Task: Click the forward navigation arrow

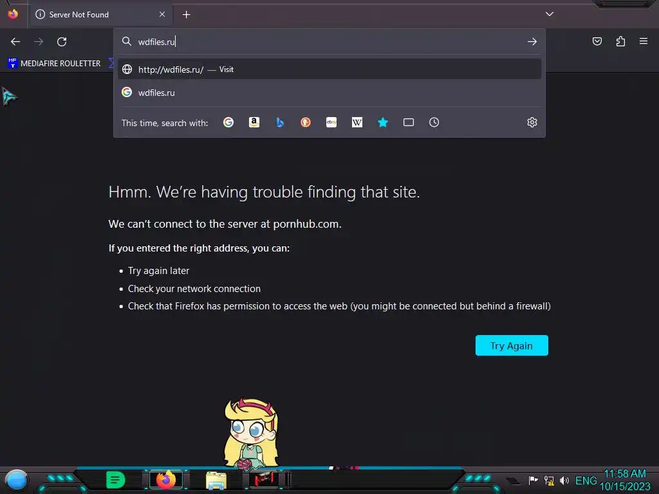Action: [39, 42]
